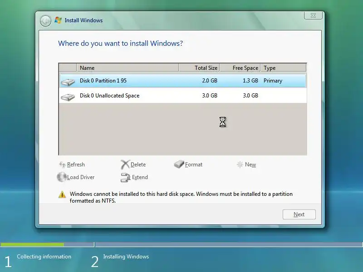Click the Install Windows title text
The height and width of the screenshot is (272, 363).
83,20
